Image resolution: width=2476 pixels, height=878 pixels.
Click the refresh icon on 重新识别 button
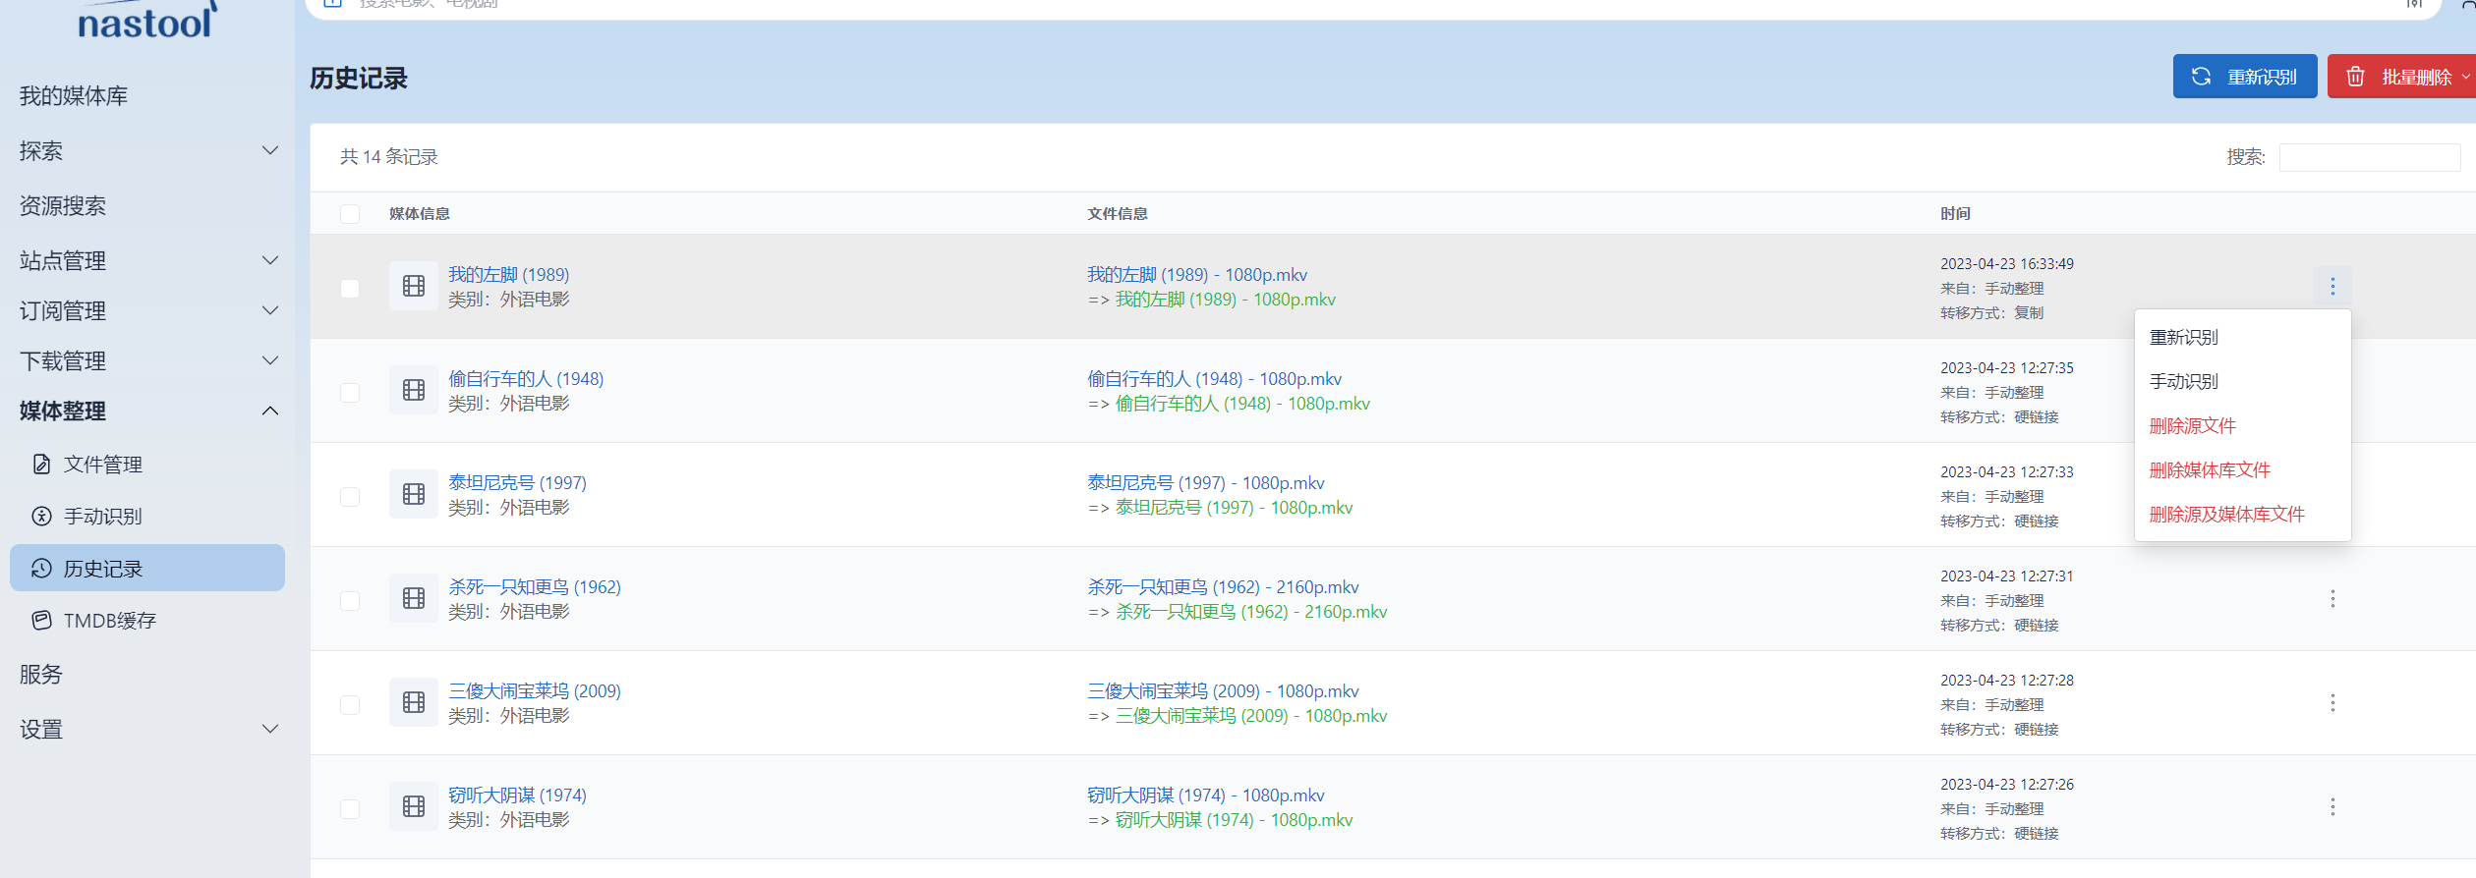pos(2201,77)
